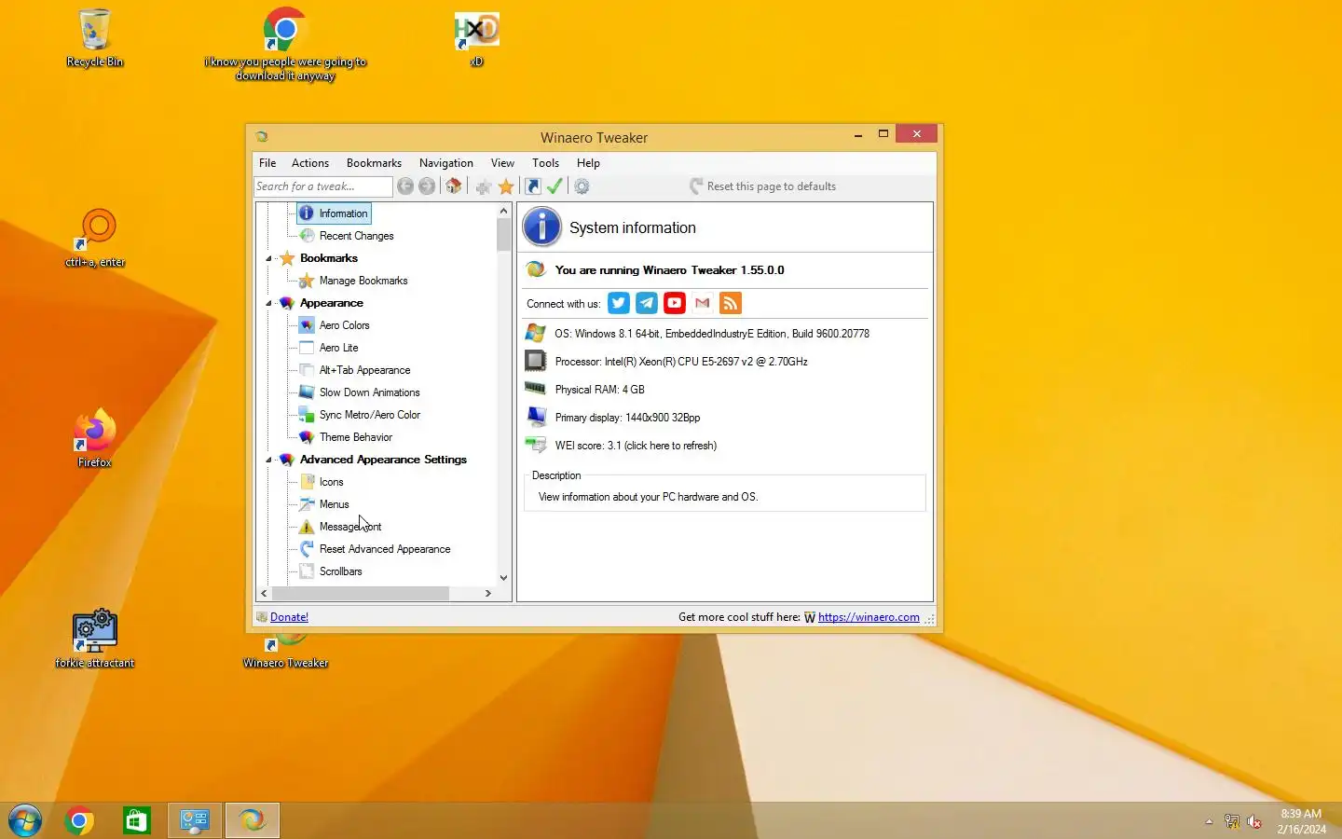This screenshot has width=1342, height=839.
Task: Open the Recycle Bin desktop icon
Action: pyautogui.click(x=94, y=37)
